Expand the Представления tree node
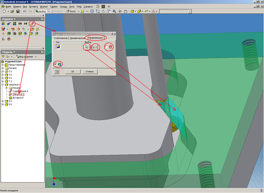 tap(2, 65)
